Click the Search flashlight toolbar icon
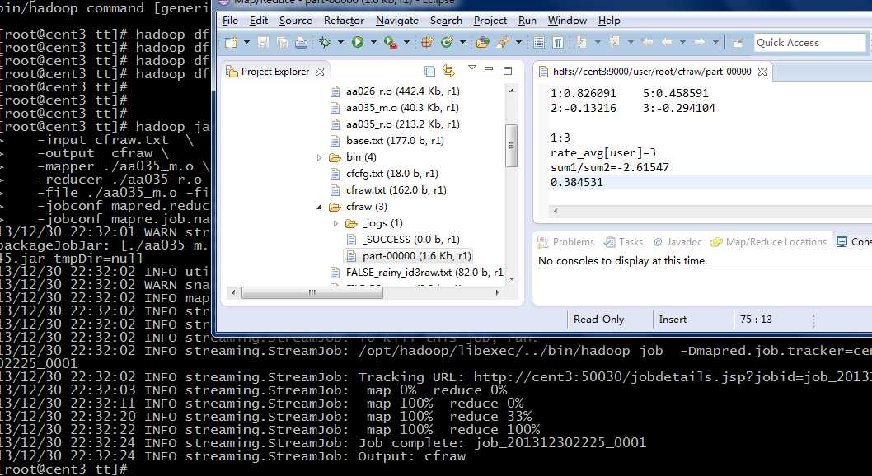Image resolution: width=872 pixels, height=476 pixels. 503,42
